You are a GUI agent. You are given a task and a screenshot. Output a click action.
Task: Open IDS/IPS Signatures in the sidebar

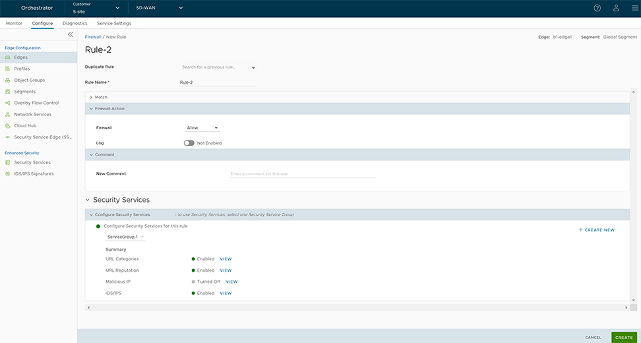point(34,173)
